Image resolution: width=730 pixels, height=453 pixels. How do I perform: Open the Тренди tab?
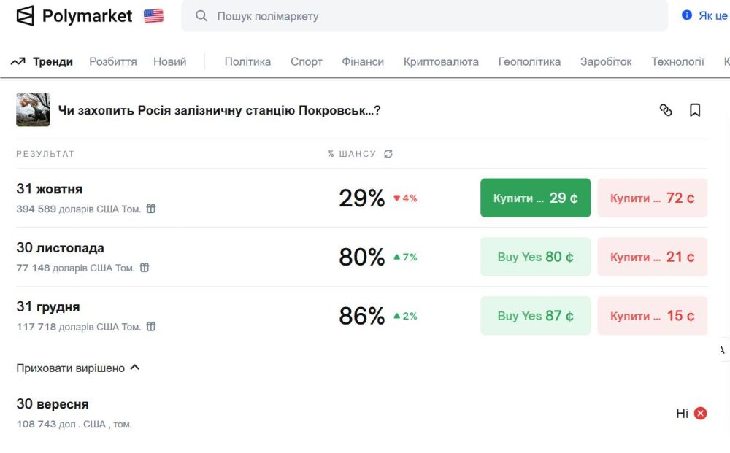[x=42, y=62]
